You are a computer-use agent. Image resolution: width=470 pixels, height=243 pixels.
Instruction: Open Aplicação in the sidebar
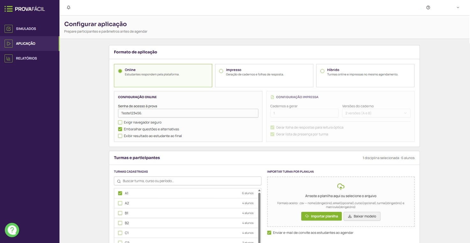(x=30, y=44)
